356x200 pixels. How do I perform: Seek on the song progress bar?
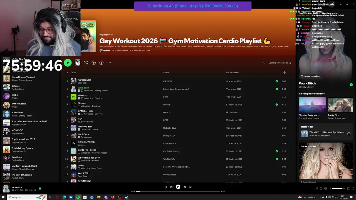178,191
